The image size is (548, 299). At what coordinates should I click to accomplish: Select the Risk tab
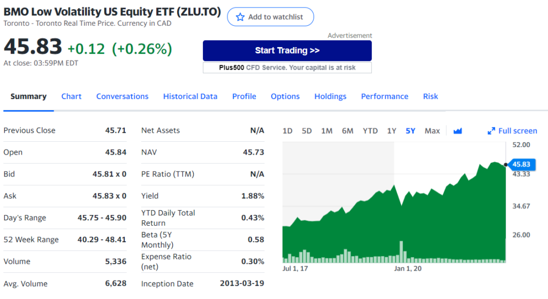pos(430,97)
